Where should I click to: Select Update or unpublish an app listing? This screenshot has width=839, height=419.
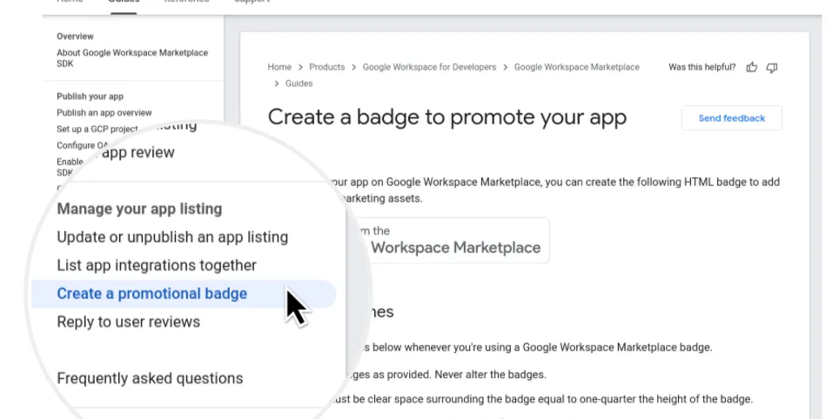point(172,236)
